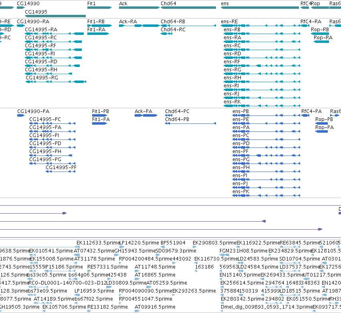341x313 pixels.
Task: Select protein Fit1-PB
Action: pos(100,115)
